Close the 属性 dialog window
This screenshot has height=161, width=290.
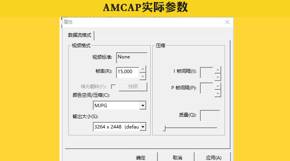pos(227,22)
